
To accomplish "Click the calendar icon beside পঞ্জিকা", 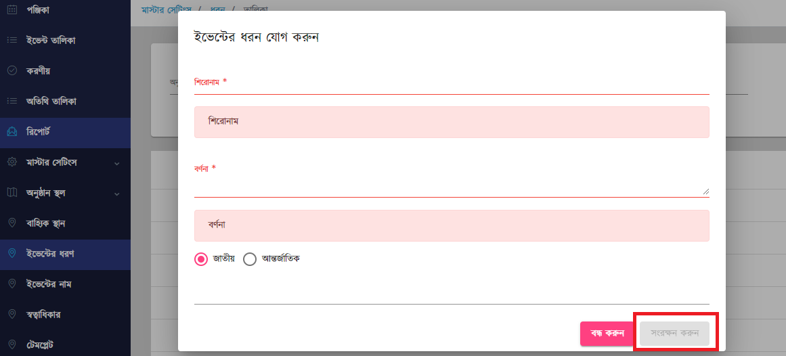I will (12, 9).
